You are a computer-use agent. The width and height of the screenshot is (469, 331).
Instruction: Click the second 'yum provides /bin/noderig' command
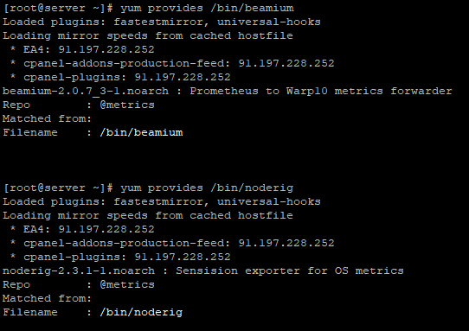(x=207, y=188)
